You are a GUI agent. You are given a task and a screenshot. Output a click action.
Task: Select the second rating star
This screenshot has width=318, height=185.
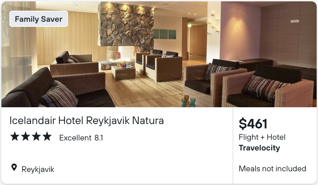click(x=26, y=136)
